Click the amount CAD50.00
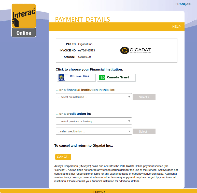The image size is (197, 193). click(x=85, y=57)
